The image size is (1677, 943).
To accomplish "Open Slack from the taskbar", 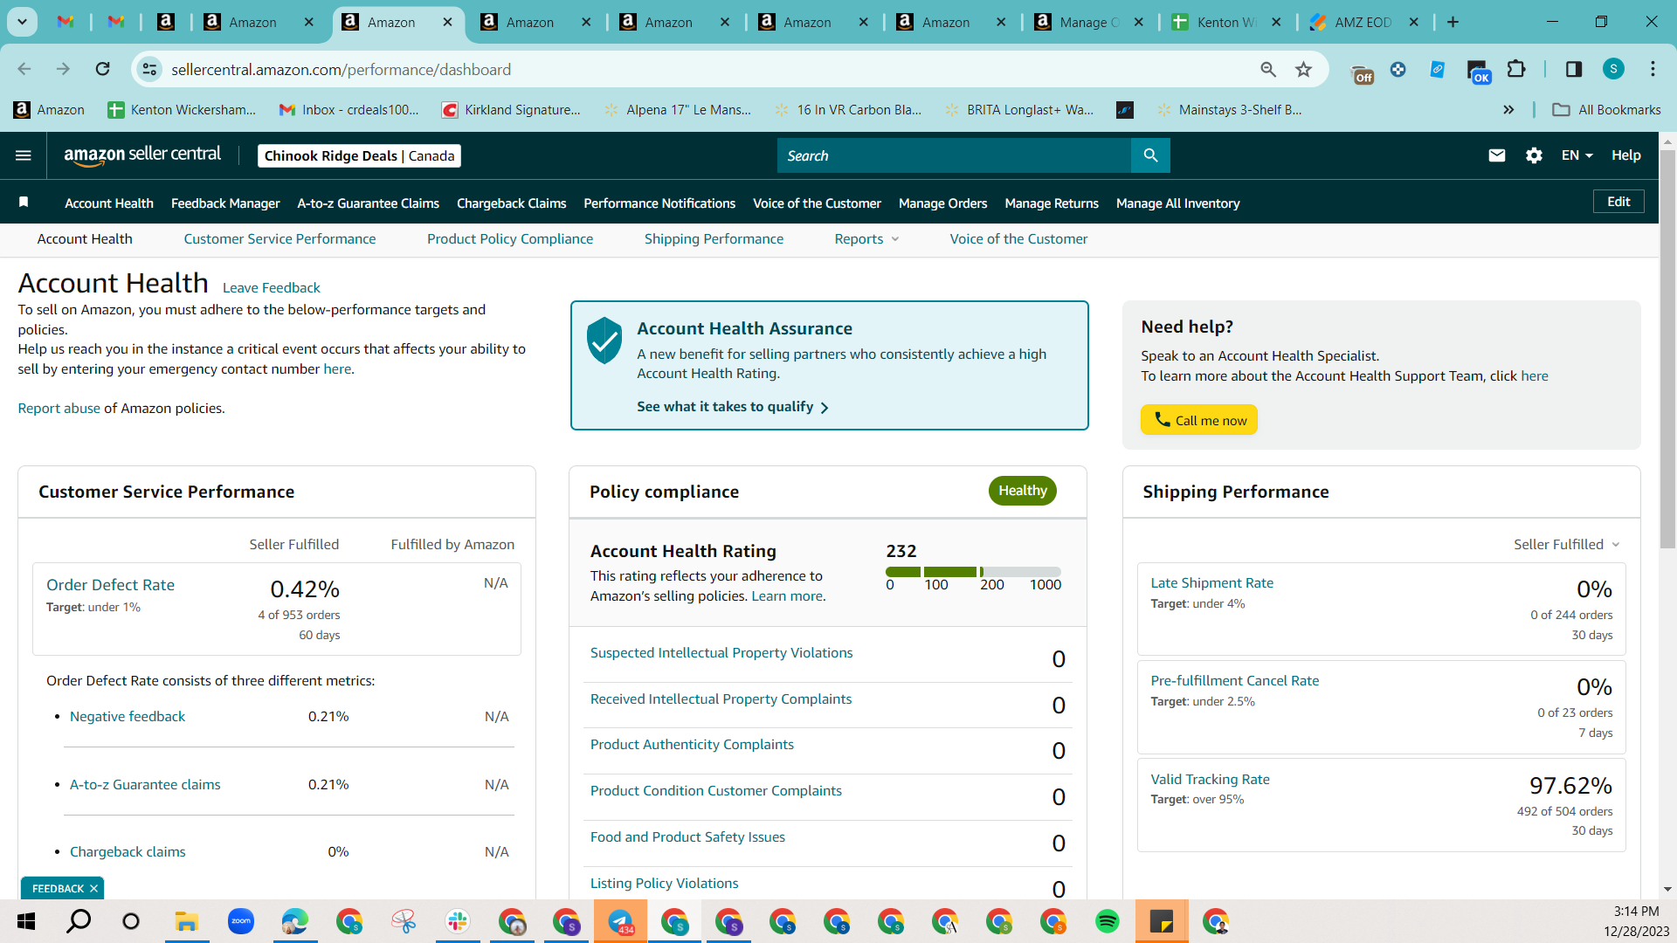I will pyautogui.click(x=457, y=921).
